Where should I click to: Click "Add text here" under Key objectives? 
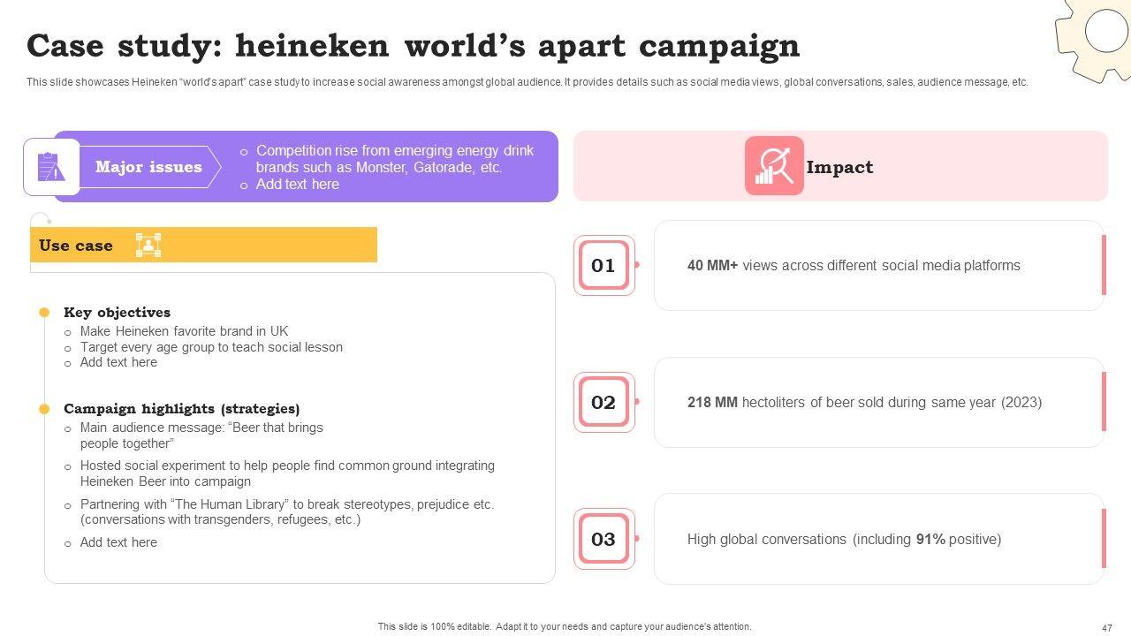118,362
